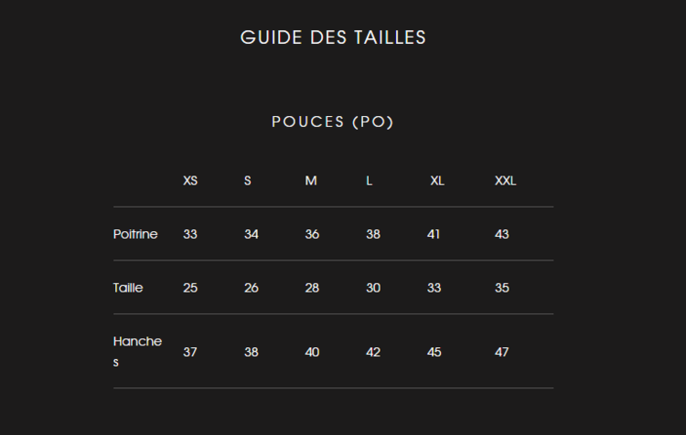Select the XL size column header
686x435 pixels.
[x=437, y=181]
